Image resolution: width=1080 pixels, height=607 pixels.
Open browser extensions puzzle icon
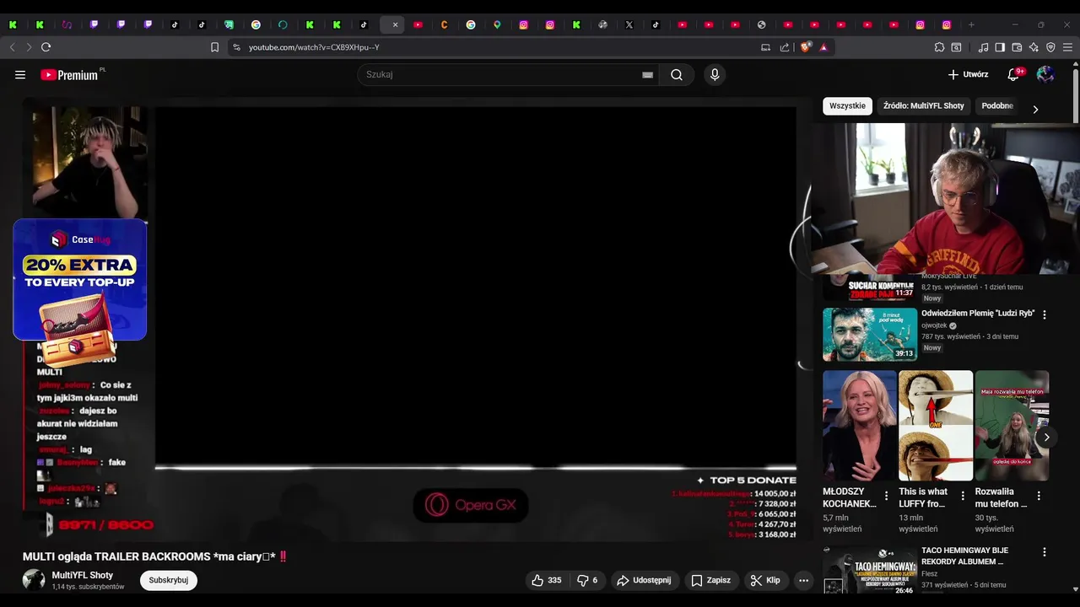939,47
